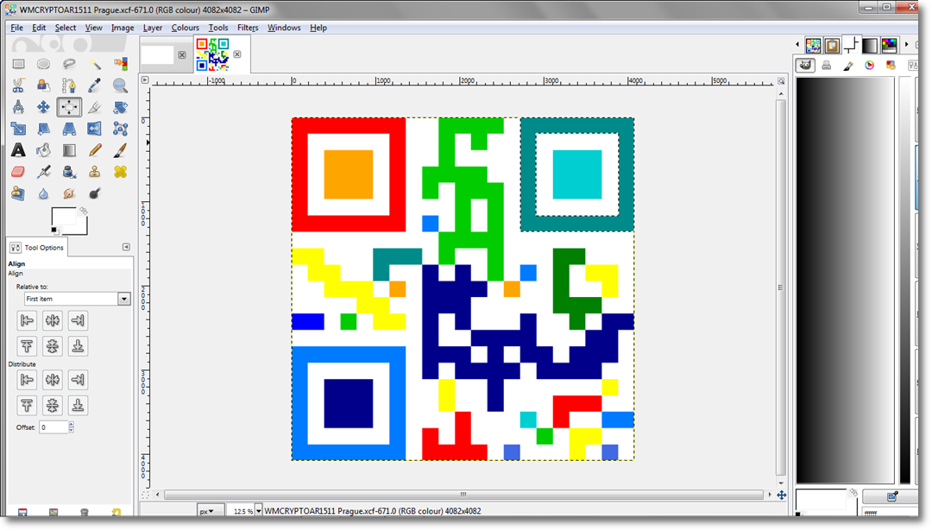Align right edge of target
Screen dimensions: 932x531
78,320
